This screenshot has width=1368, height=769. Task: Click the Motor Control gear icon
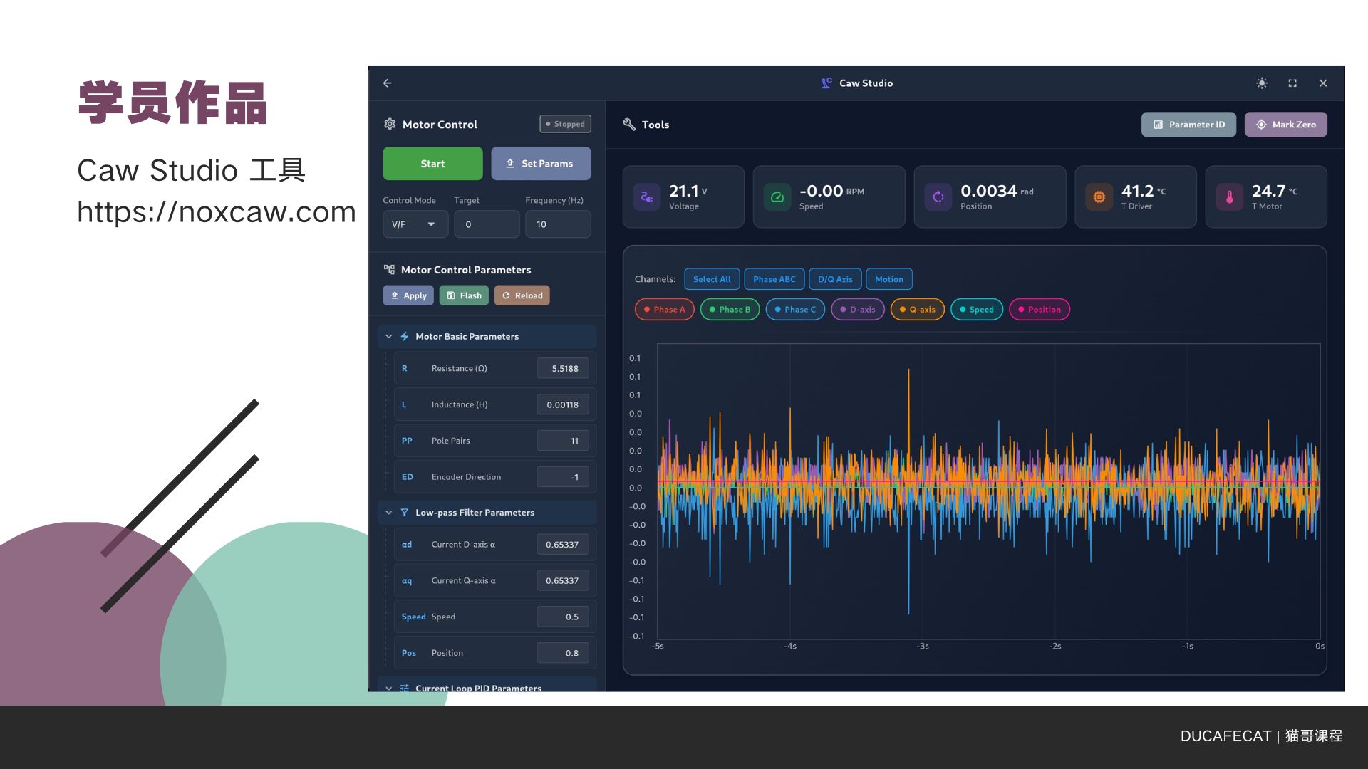390,124
